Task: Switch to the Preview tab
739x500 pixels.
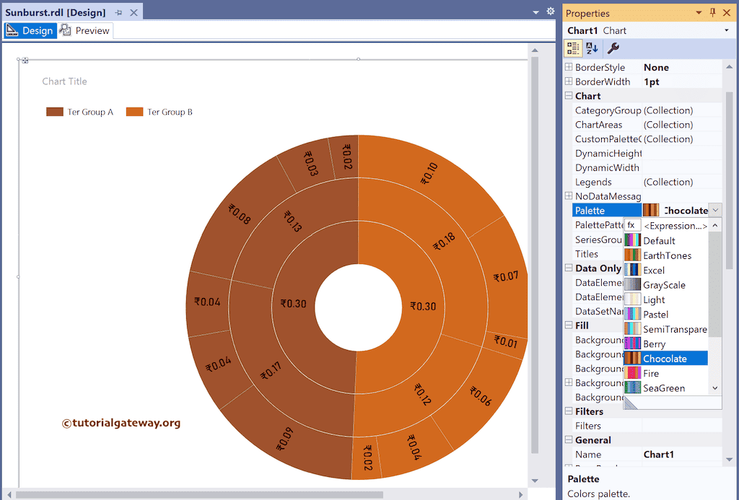Action: point(85,30)
